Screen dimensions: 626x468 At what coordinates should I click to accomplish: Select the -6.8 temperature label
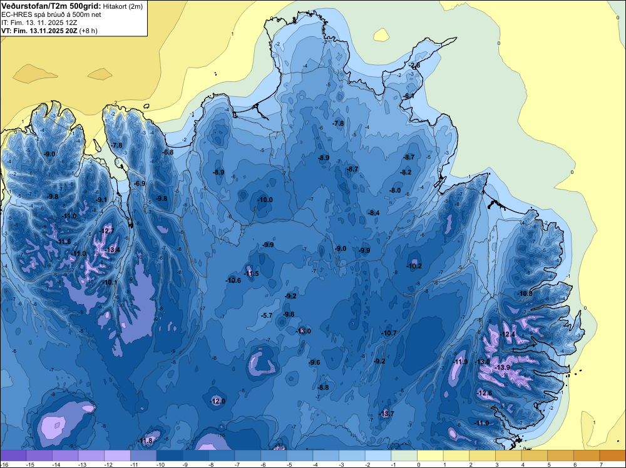168,152
